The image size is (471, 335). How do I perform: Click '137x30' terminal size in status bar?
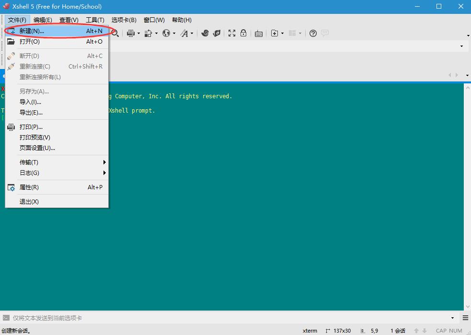pyautogui.click(x=342, y=331)
